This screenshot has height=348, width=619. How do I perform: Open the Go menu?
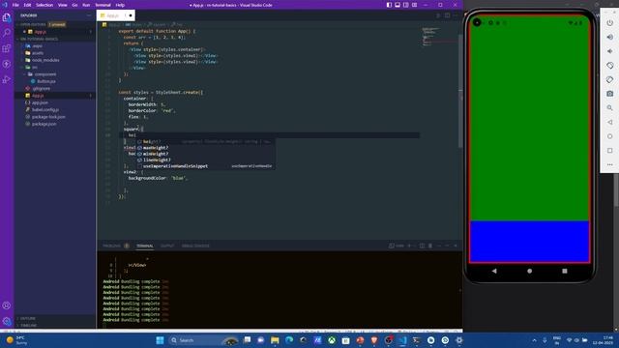[74, 5]
